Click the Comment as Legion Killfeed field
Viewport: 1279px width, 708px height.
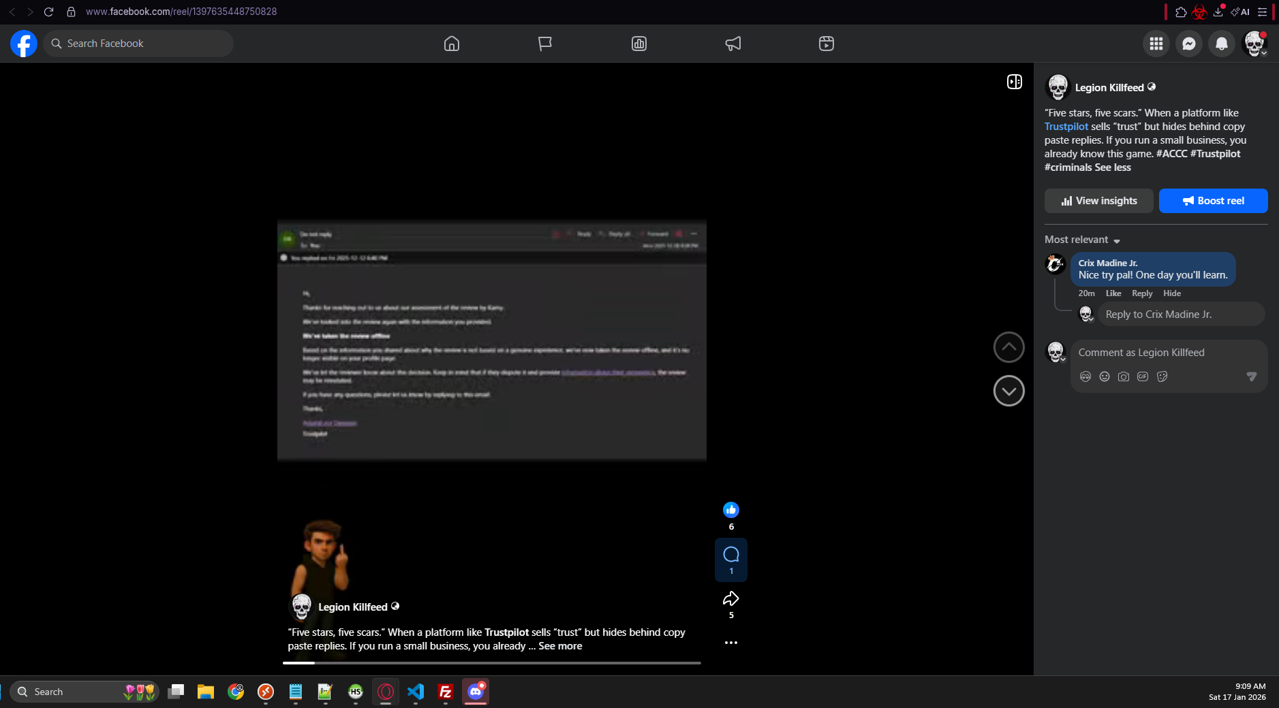point(1169,353)
